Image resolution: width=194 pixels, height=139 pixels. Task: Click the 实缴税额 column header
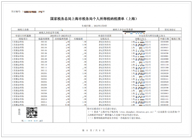[78, 39]
